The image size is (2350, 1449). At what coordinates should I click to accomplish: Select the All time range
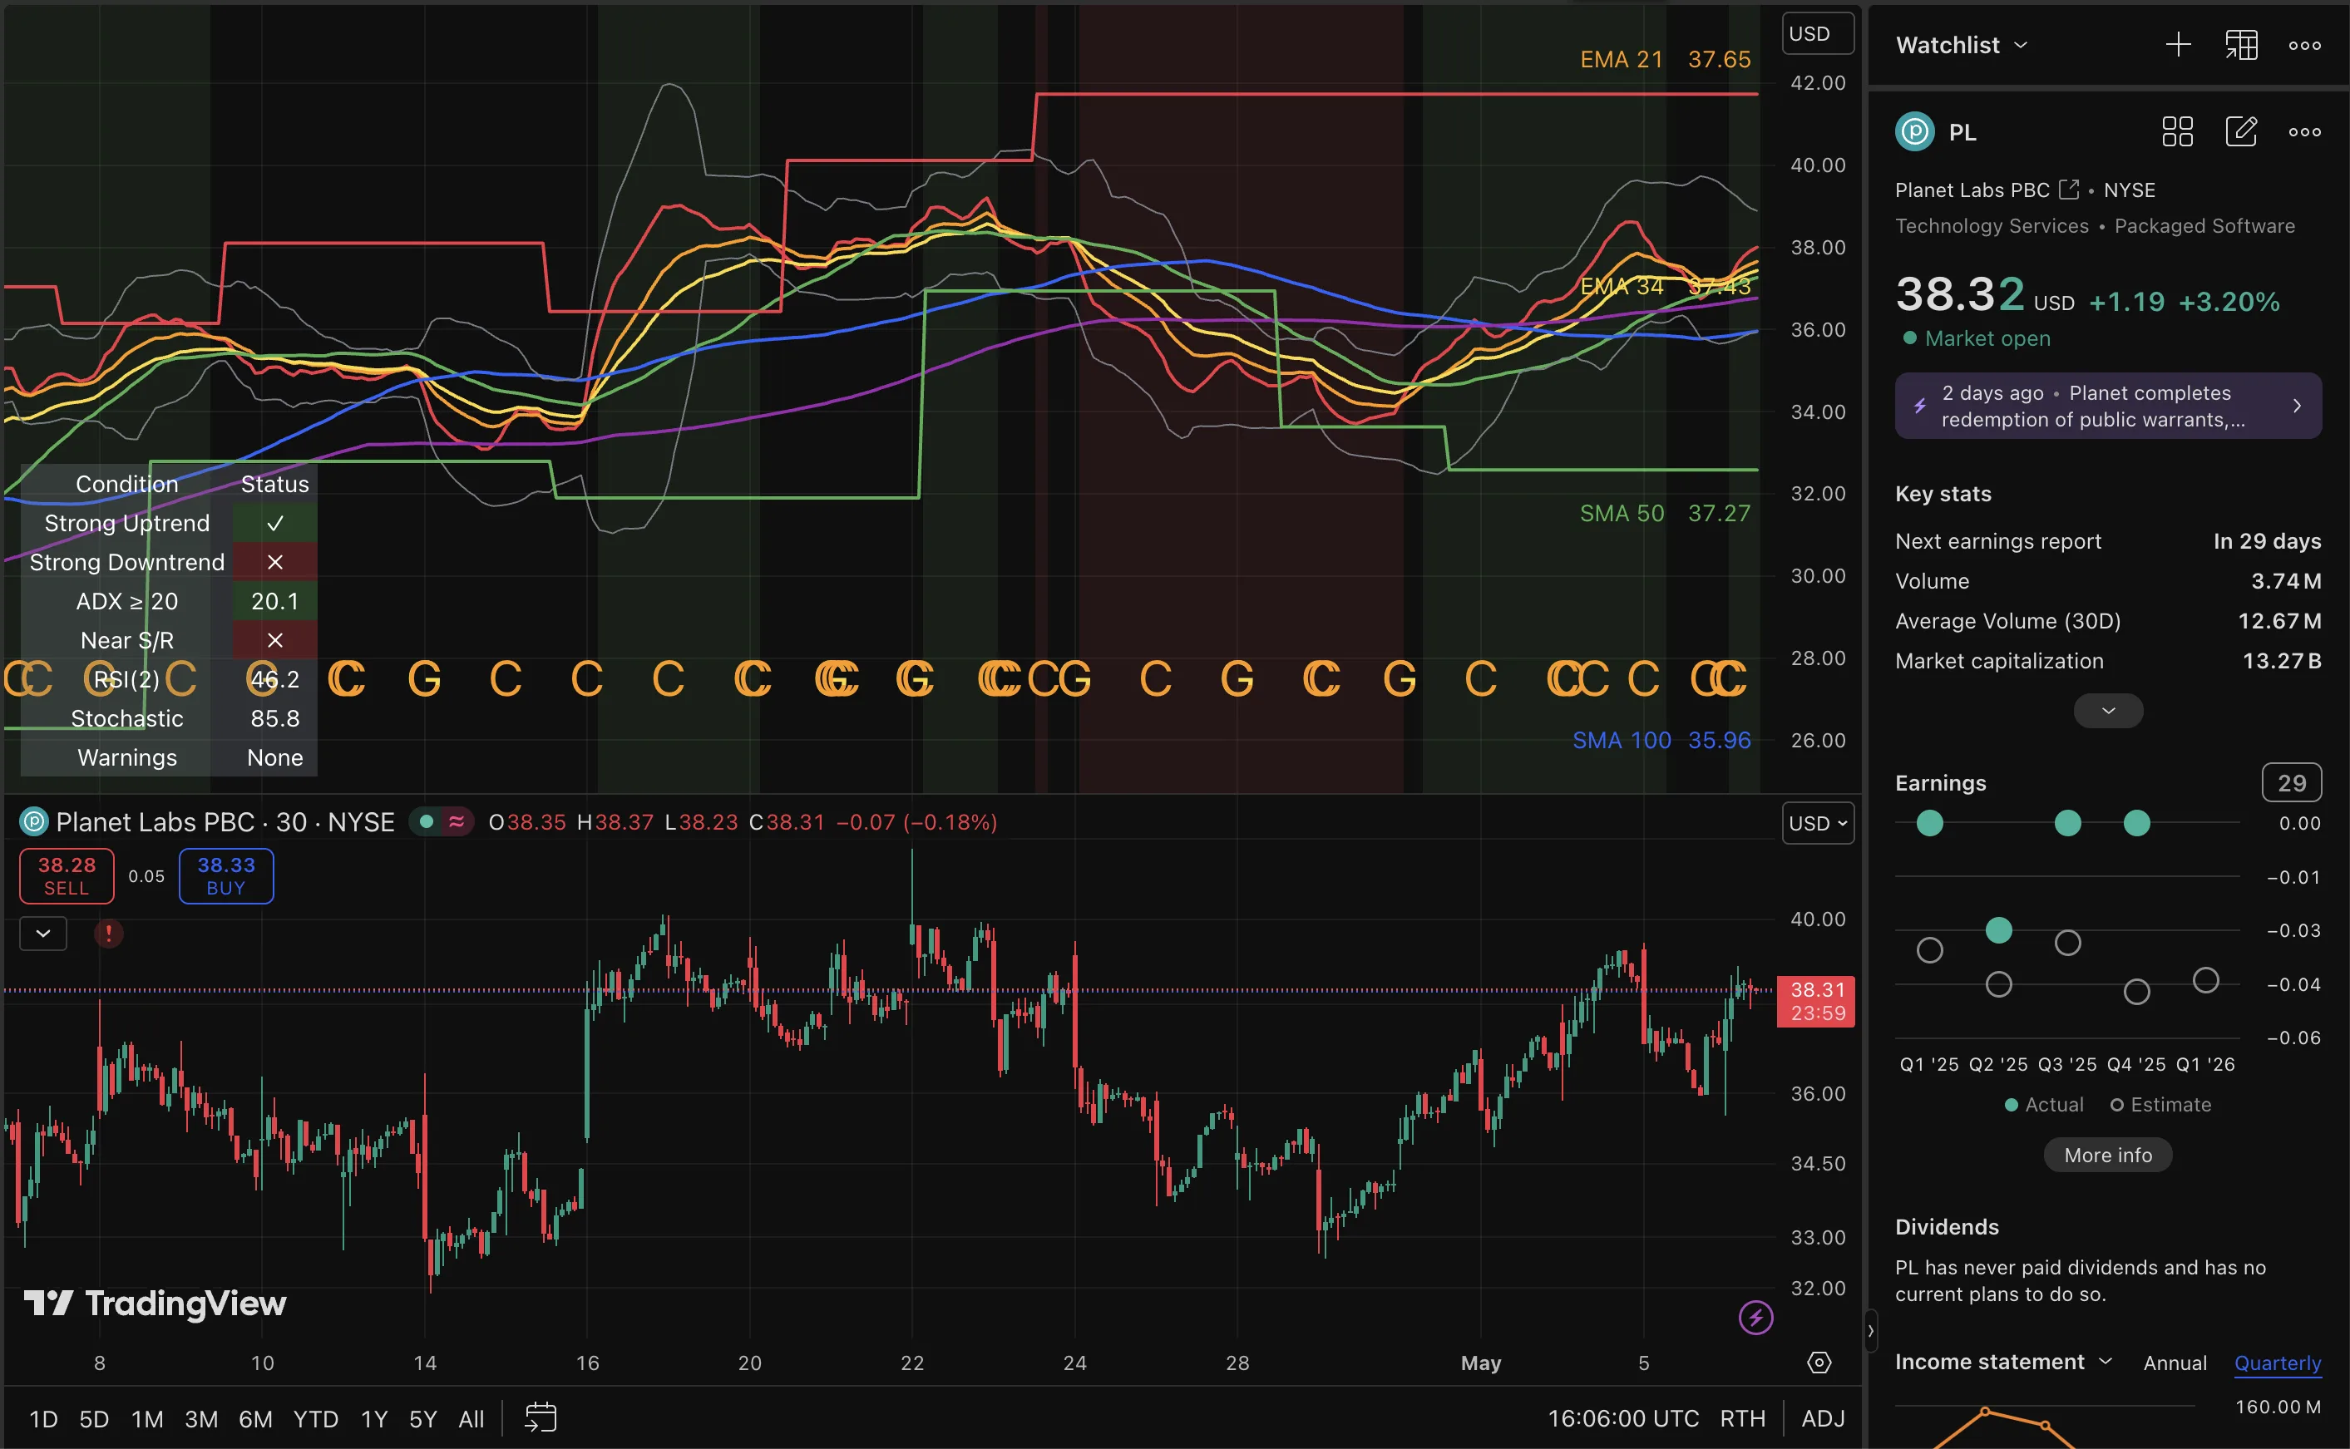coord(471,1418)
